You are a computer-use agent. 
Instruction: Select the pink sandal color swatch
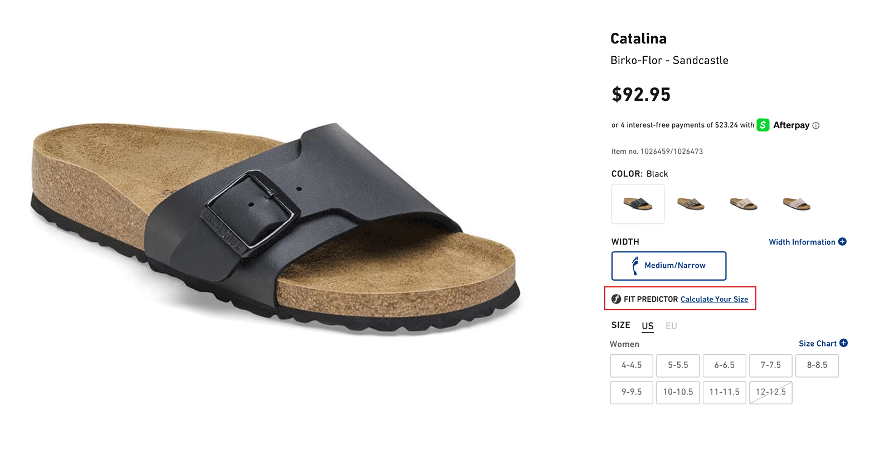(797, 204)
